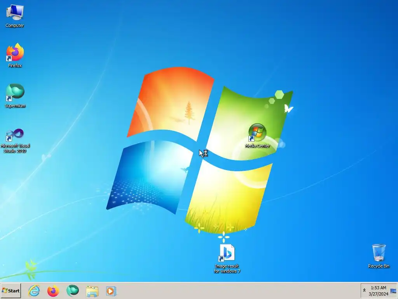Select the Supermium desktop shortcut

(x=15, y=96)
